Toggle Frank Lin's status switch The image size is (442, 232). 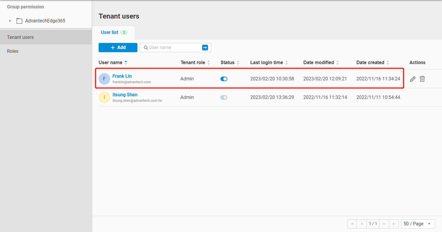click(224, 79)
